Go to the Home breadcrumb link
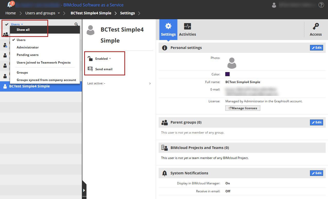The width and height of the screenshot is (328, 199). (x=11, y=13)
